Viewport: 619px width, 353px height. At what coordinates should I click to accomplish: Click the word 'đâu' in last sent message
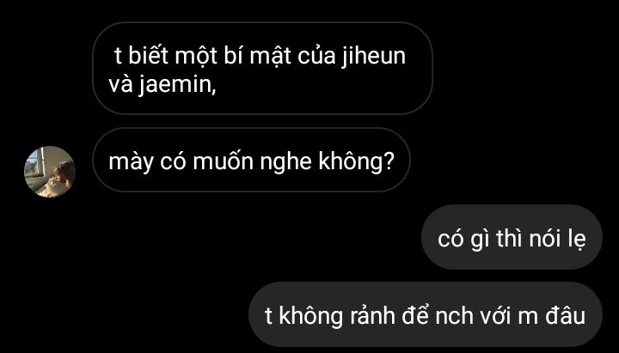(x=564, y=315)
